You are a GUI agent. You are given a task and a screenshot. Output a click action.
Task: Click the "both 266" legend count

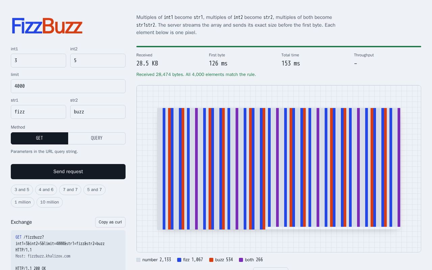[x=254, y=260]
